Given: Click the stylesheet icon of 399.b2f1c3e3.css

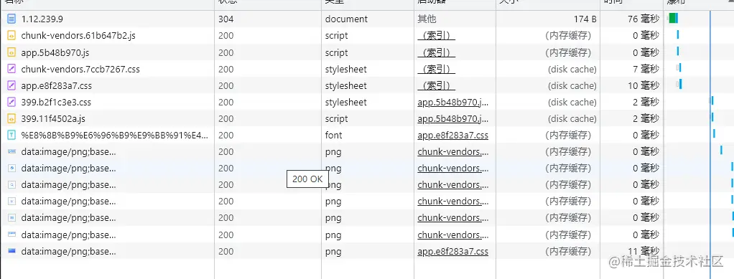Looking at the screenshot, I should [11, 103].
